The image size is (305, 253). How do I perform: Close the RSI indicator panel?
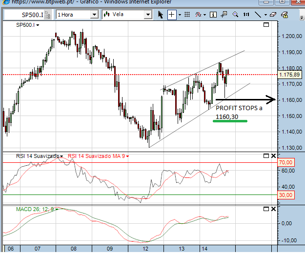click(x=273, y=156)
